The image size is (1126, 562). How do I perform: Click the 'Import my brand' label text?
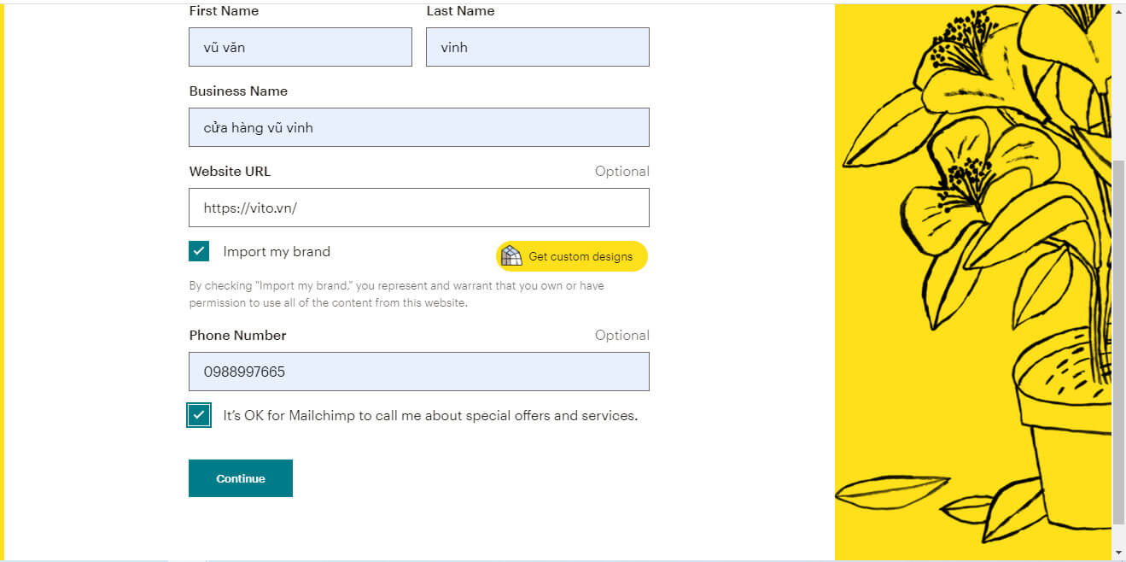277,252
